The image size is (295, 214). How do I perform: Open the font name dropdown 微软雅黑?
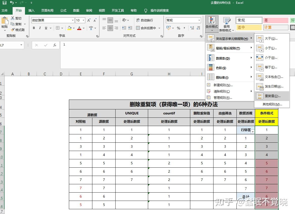(73, 20)
